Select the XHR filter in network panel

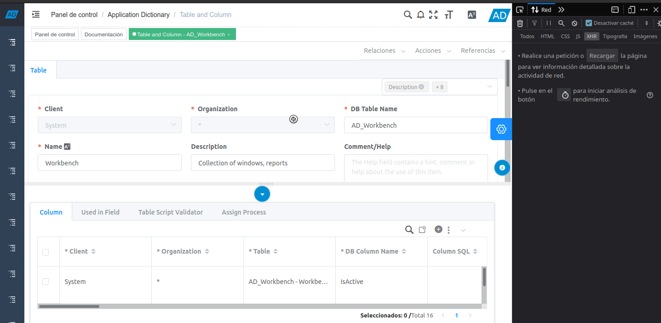pos(592,36)
